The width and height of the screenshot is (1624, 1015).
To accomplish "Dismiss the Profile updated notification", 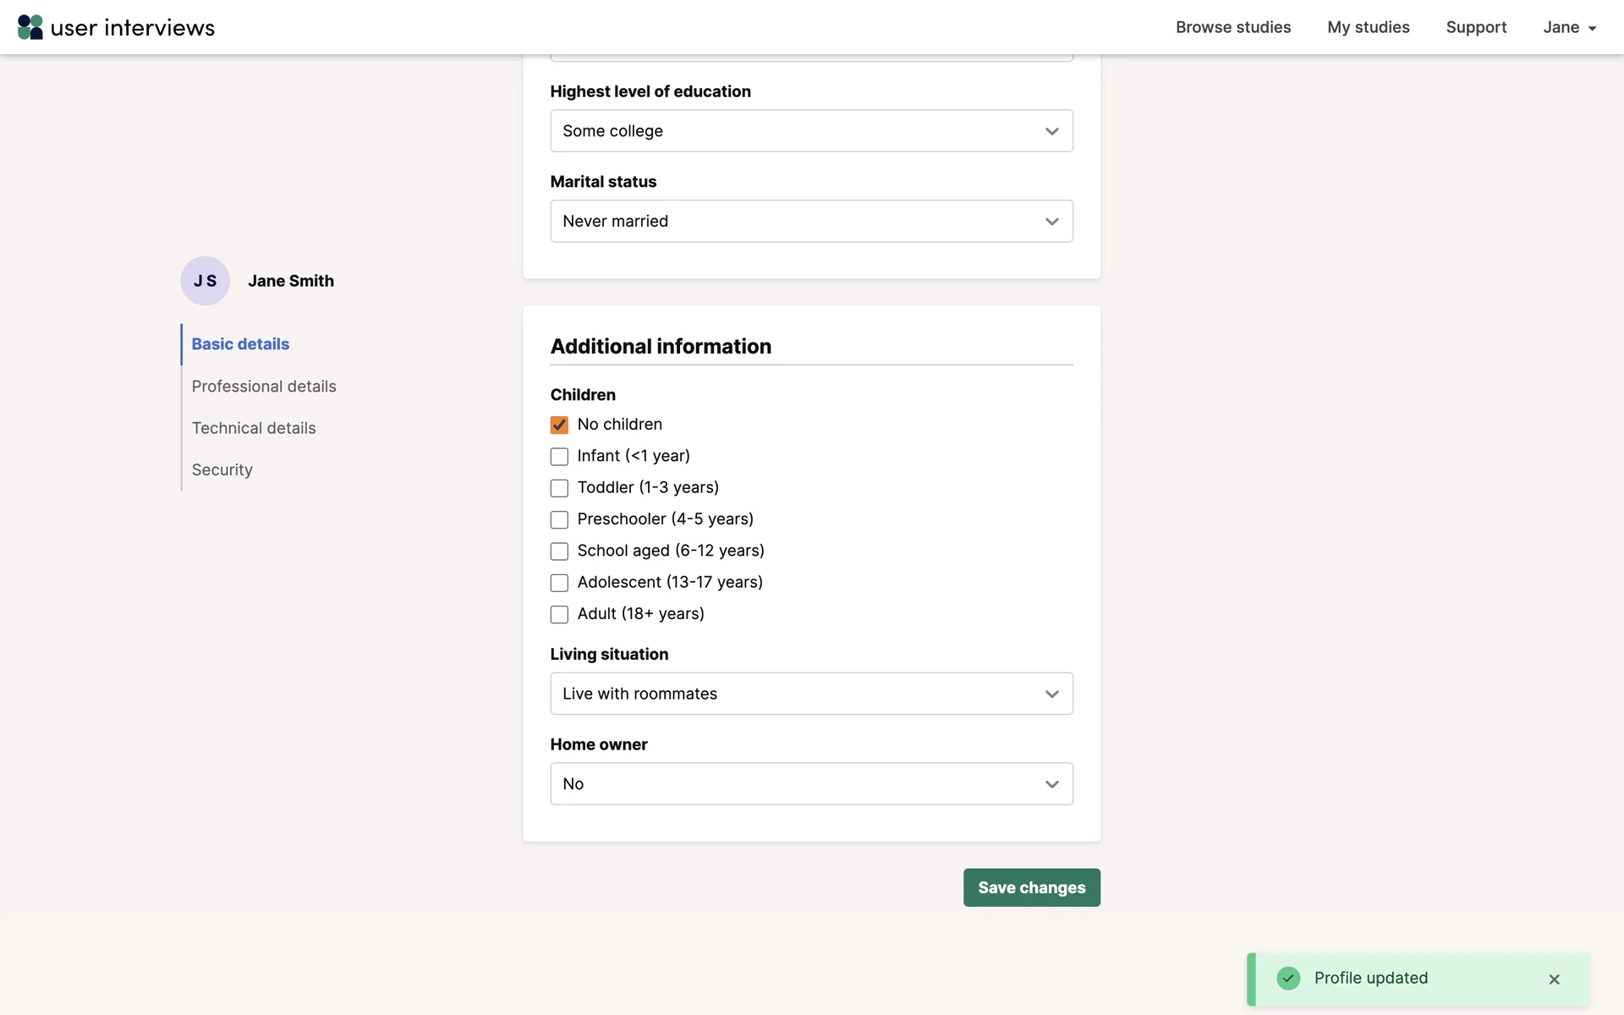I will [1554, 979].
